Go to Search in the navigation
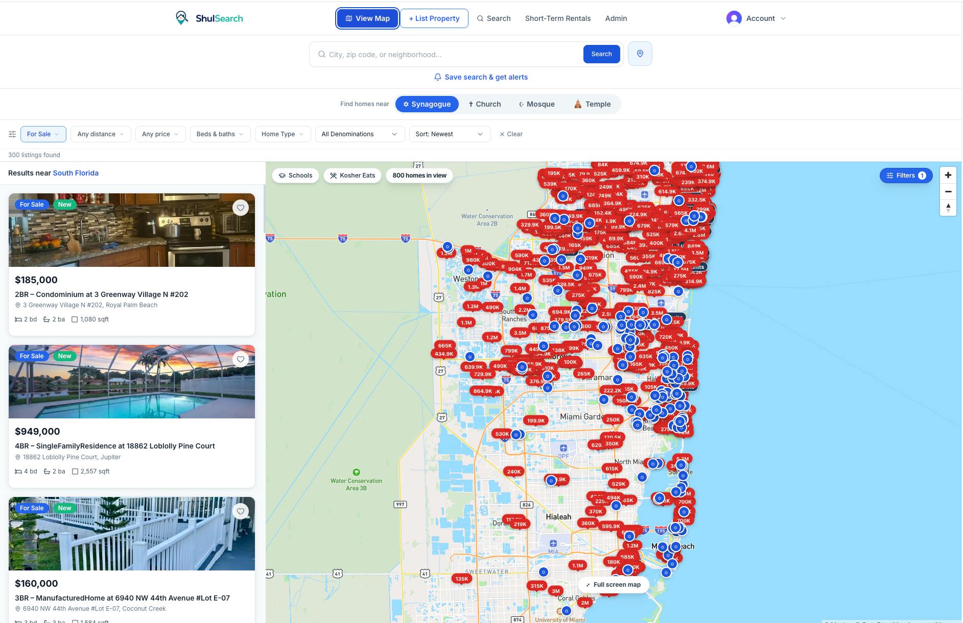Viewport: 963px width, 623px height. click(494, 18)
